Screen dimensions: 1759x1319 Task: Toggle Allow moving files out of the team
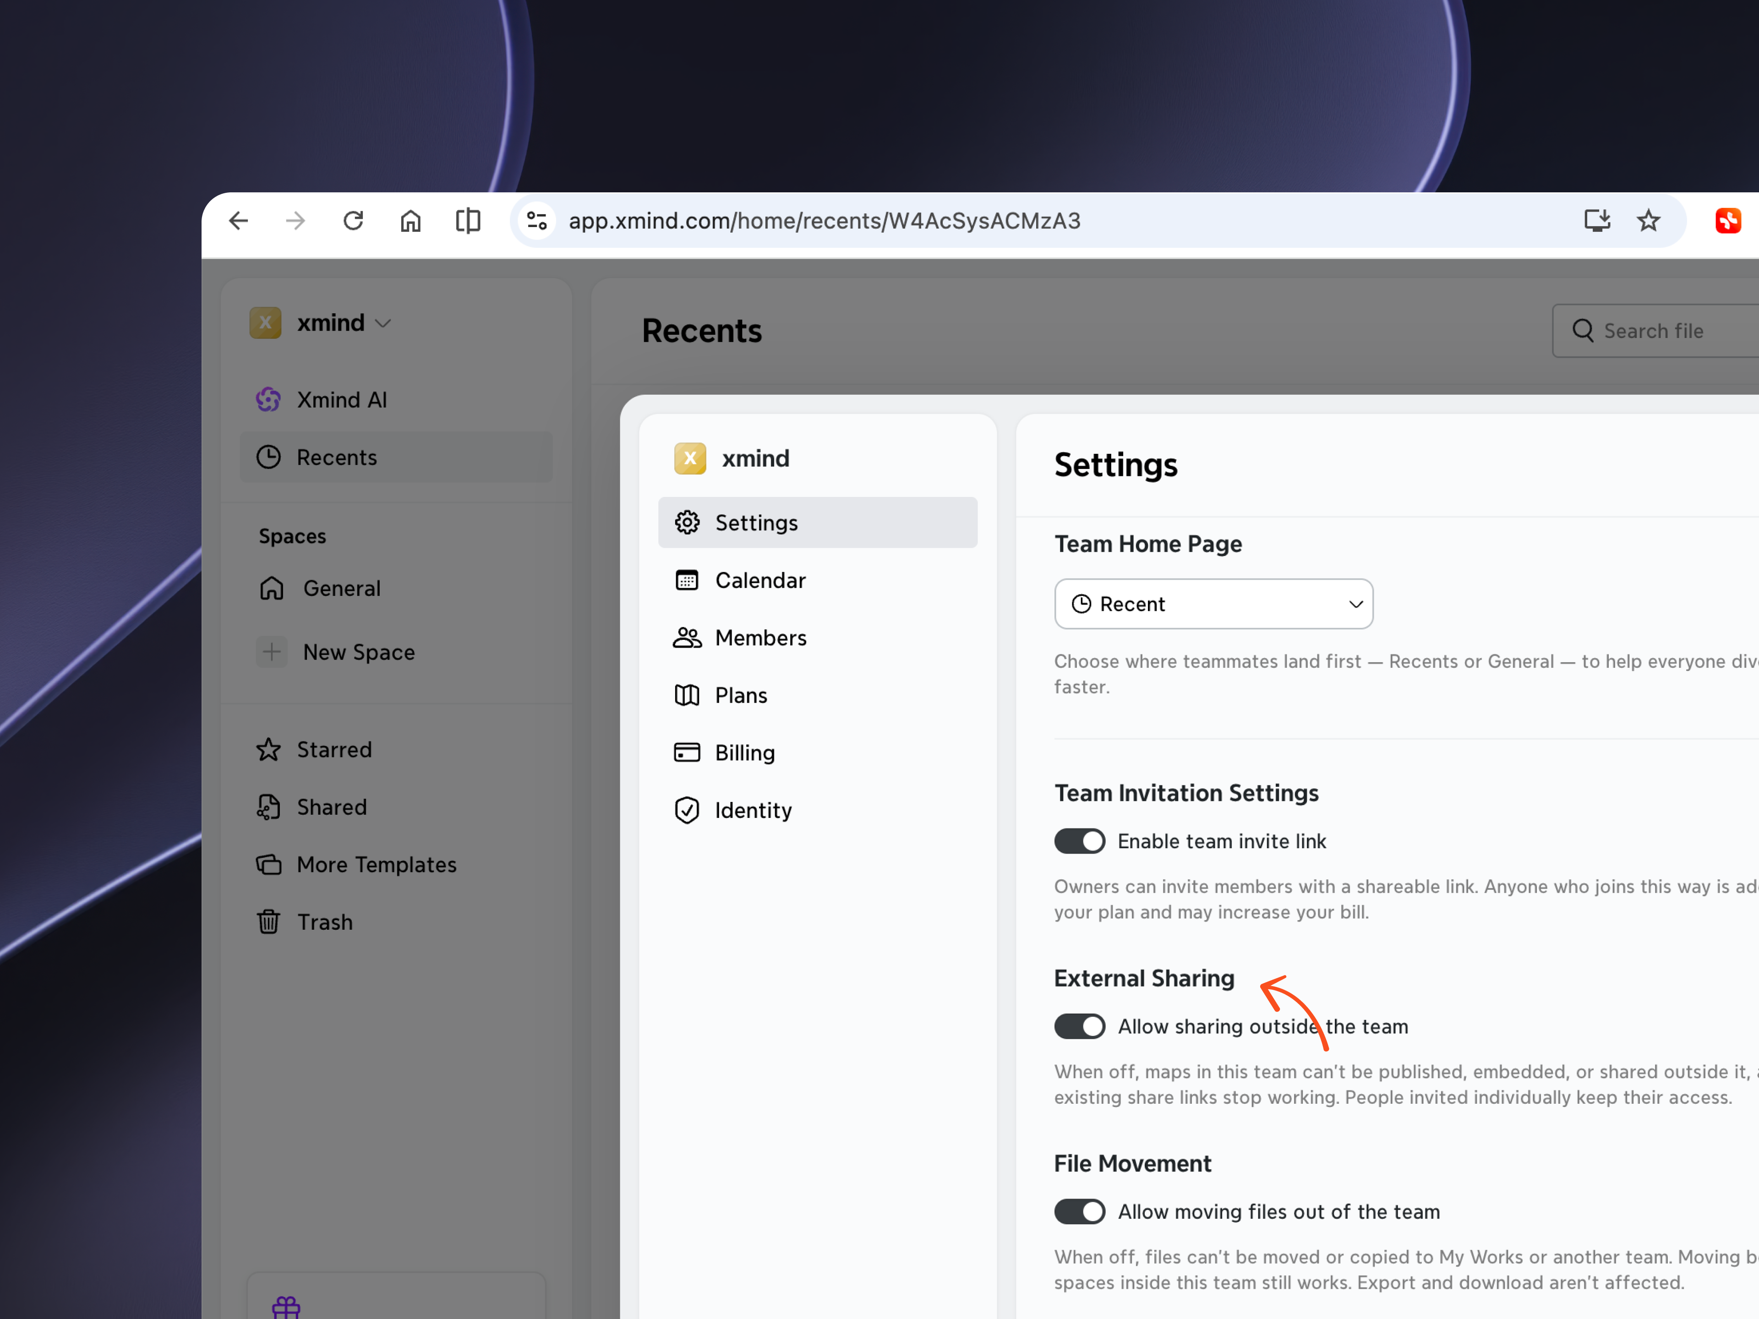pyautogui.click(x=1080, y=1212)
